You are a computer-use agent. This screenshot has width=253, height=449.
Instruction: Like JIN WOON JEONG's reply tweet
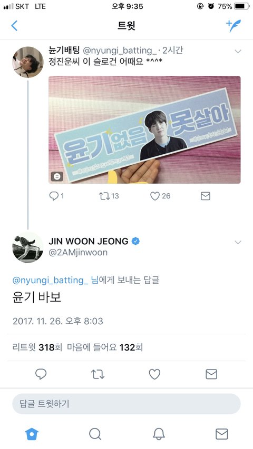(154, 374)
